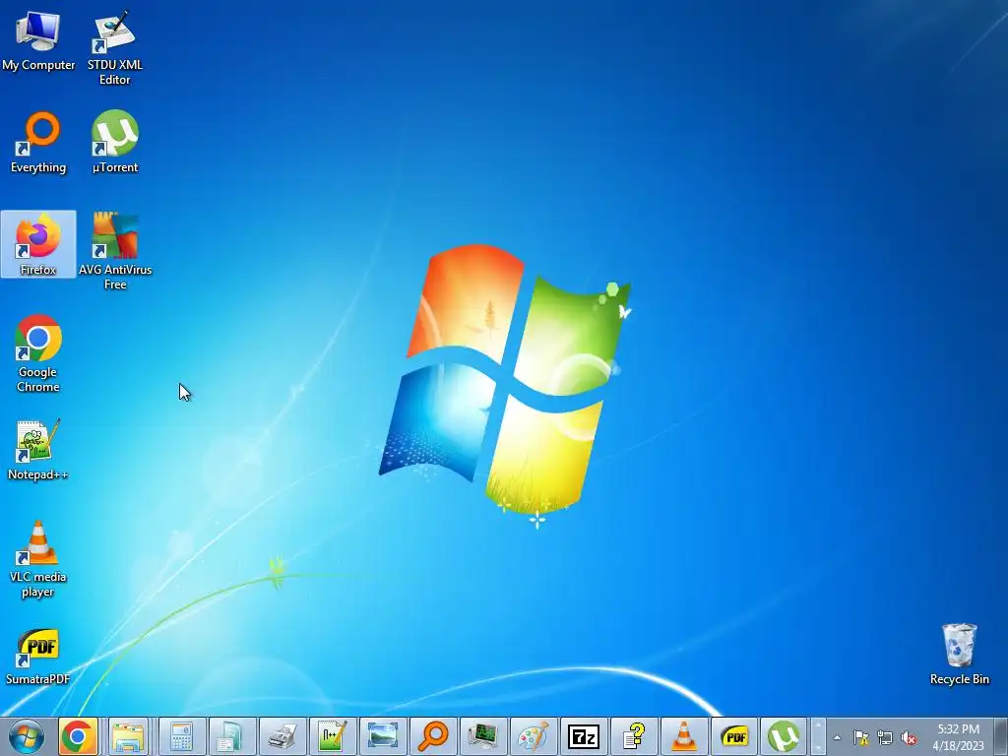Open the My Computer desktop icon

tap(38, 40)
